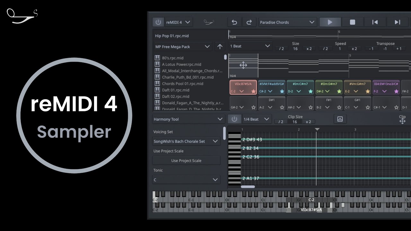The image size is (411, 231).
Task: Trigger the VIIx:B7#5/A chord pad
Action: [x=243, y=87]
